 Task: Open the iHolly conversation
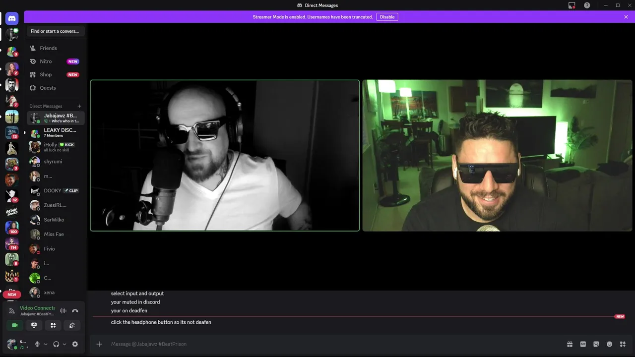coord(56,147)
